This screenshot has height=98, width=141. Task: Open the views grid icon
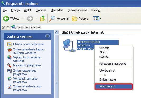pos(96,18)
